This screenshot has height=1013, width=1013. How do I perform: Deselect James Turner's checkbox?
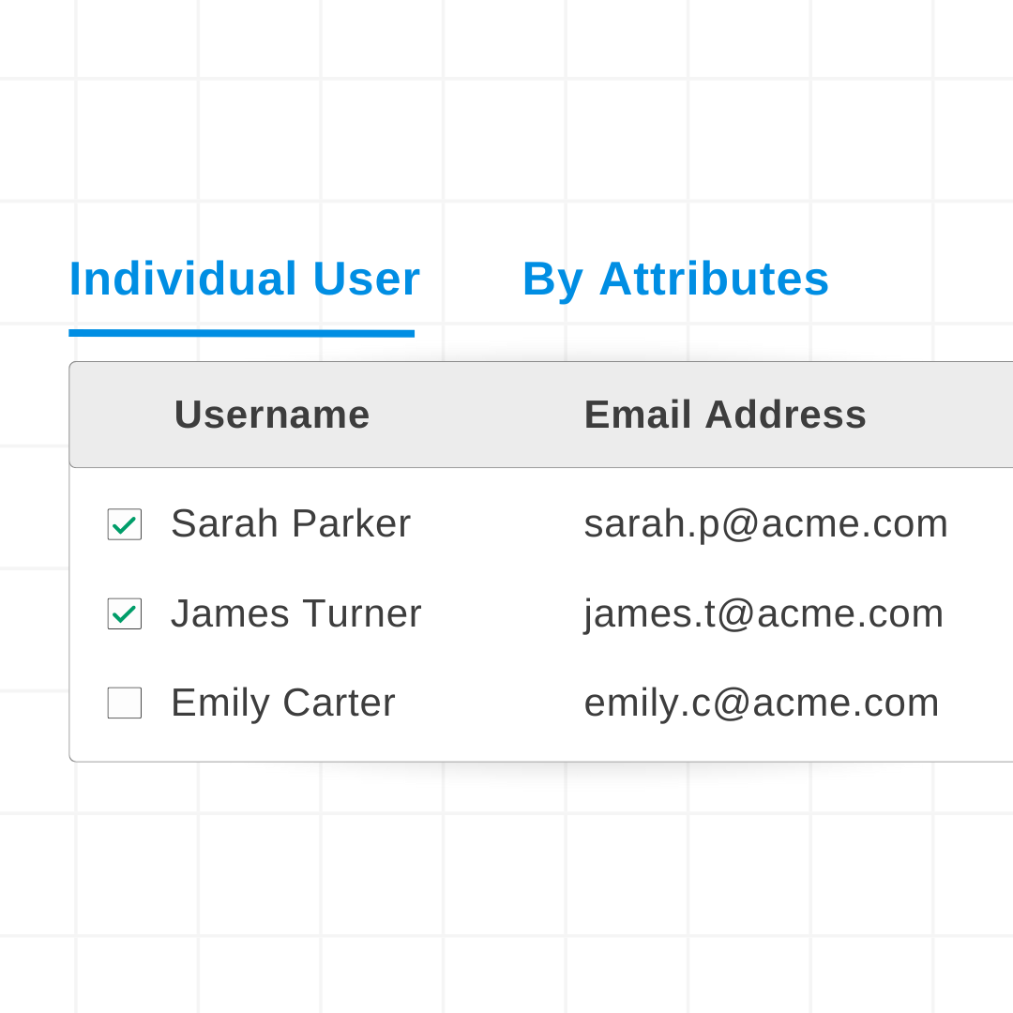(124, 613)
